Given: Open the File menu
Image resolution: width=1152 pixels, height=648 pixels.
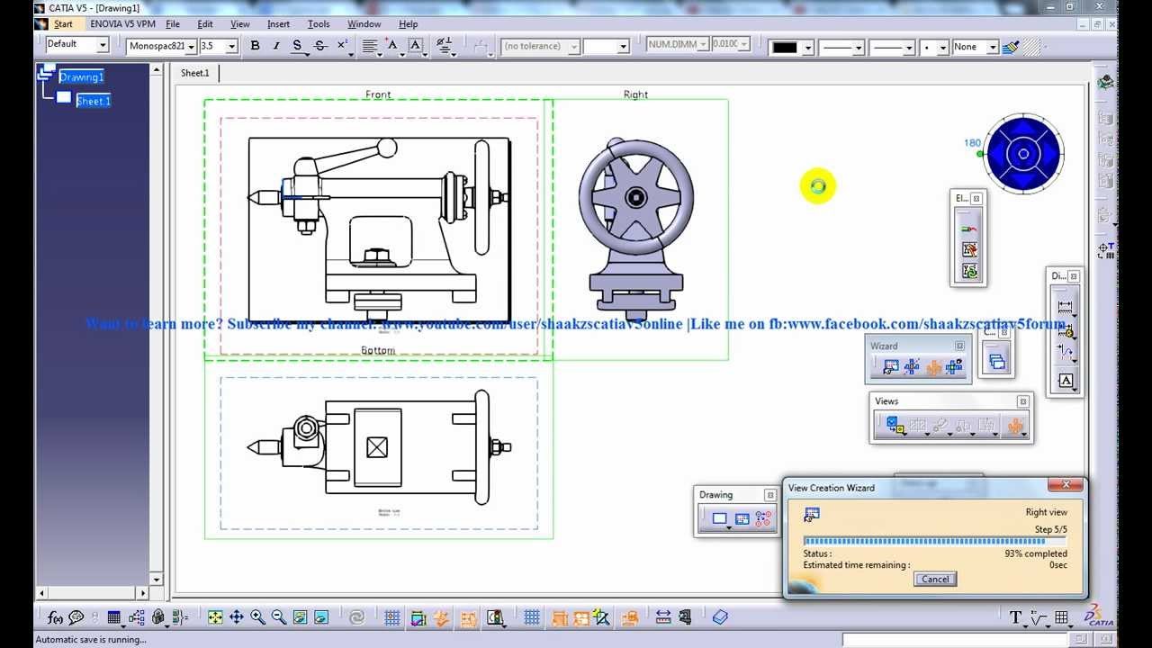Looking at the screenshot, I should [173, 24].
